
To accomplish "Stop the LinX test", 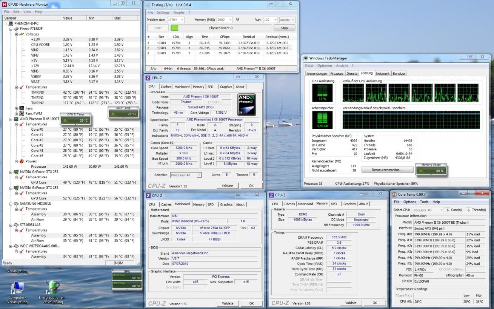I will tap(284, 28).
